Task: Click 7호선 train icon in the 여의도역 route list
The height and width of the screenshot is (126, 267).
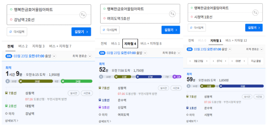Action: [x=100, y=88]
